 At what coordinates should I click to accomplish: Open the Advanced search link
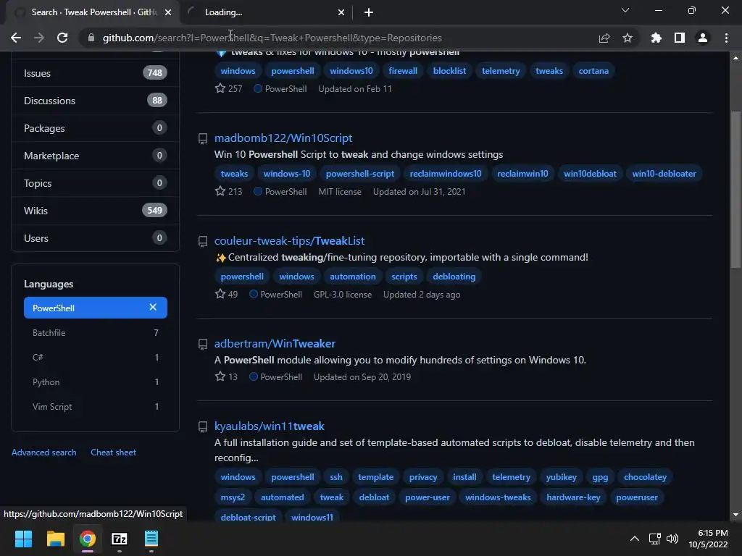click(x=44, y=452)
